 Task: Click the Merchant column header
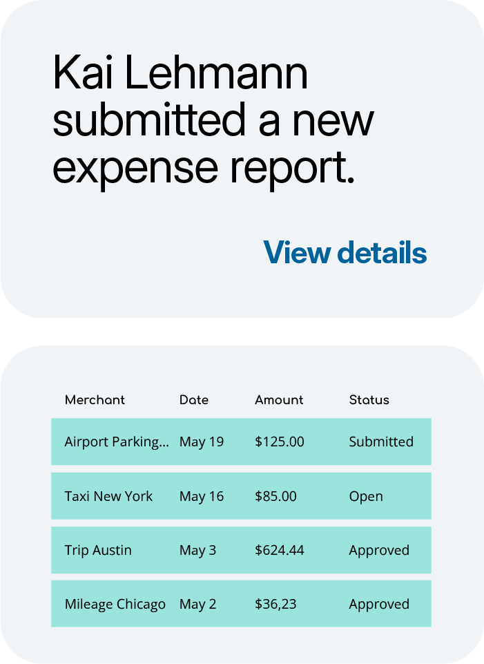point(95,400)
